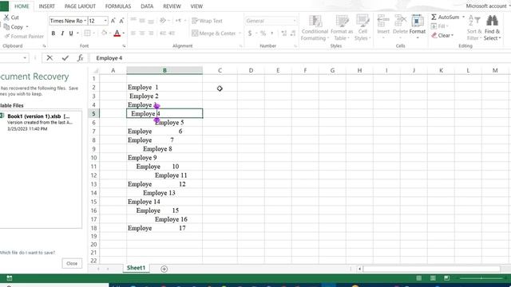Decrease font size with smaller A
Viewport: 511px width, 287px height.
121,21
